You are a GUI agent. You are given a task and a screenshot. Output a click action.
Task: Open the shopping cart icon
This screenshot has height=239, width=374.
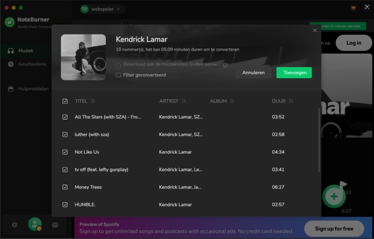point(353,8)
